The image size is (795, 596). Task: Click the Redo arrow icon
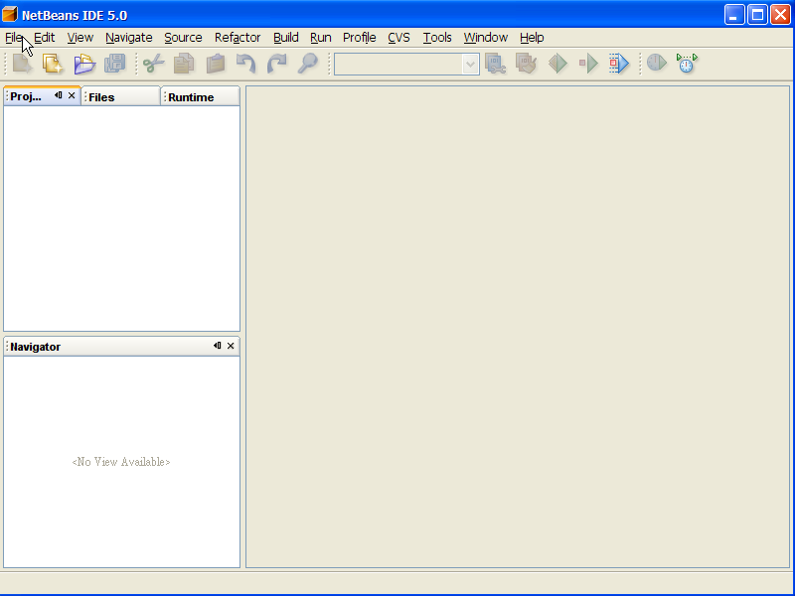[x=277, y=64]
